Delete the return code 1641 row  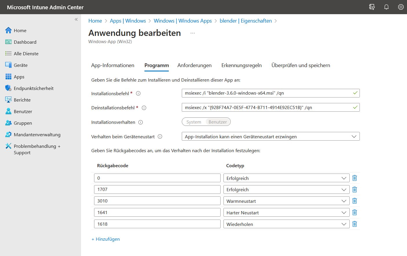pos(355,212)
